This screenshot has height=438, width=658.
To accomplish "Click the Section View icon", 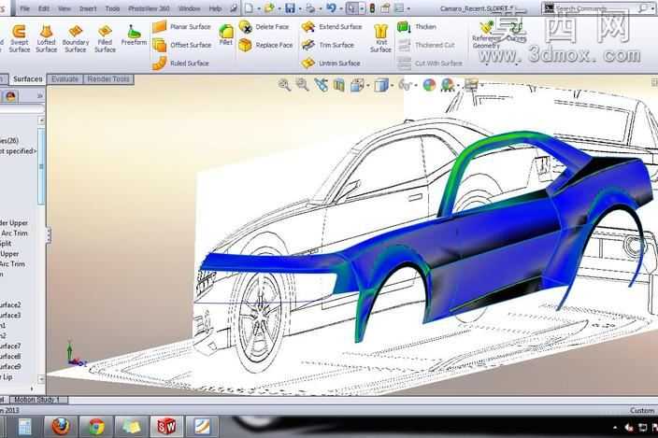I will (339, 85).
